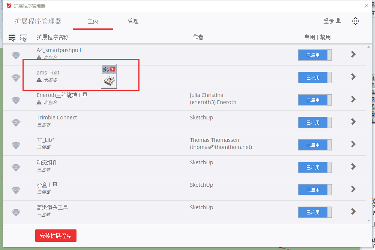
Task: Select the A4_smartpushpull extension name
Action: [x=59, y=50]
